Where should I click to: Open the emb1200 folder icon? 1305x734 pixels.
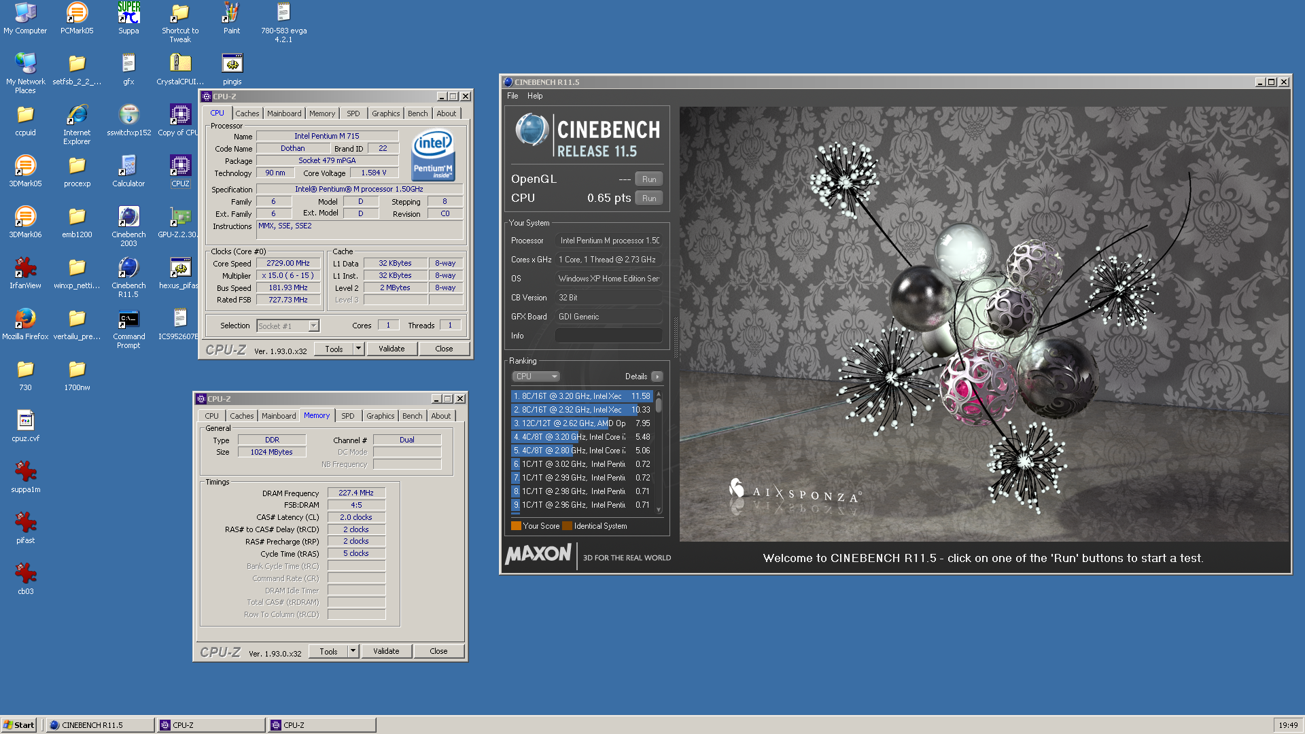click(77, 222)
